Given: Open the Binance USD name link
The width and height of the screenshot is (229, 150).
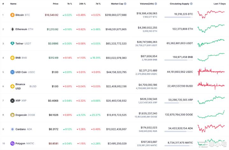Looking at the screenshot, I should pyautogui.click(x=20, y=86).
